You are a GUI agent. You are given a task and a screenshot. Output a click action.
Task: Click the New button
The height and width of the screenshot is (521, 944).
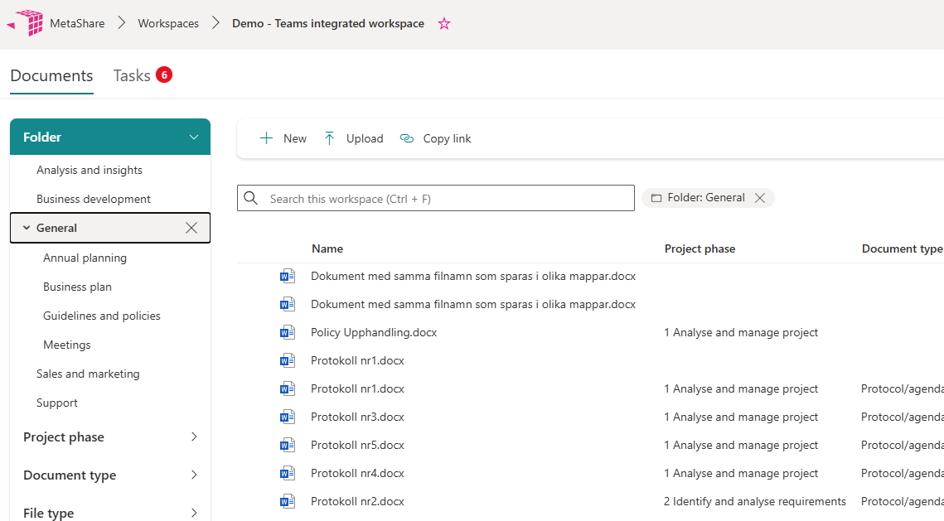click(x=283, y=139)
